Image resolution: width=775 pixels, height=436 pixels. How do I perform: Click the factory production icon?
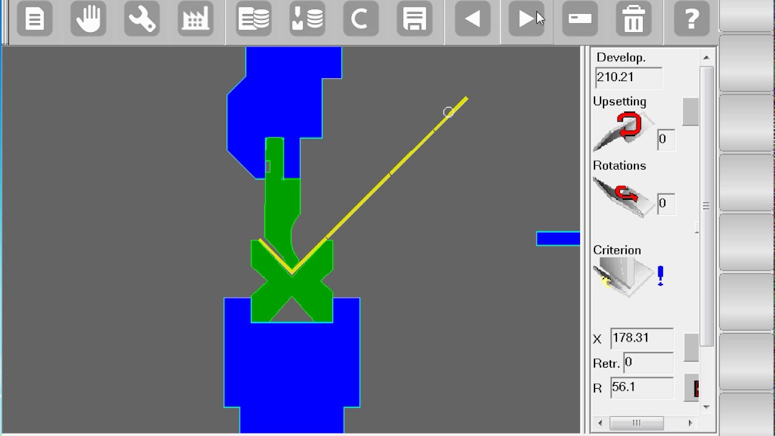tap(195, 19)
